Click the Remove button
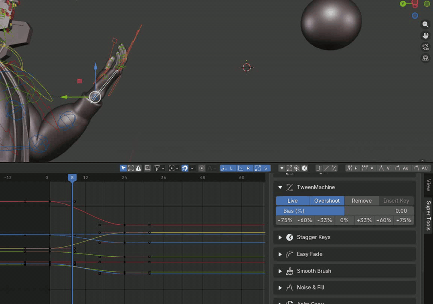The height and width of the screenshot is (304, 433). click(x=362, y=201)
